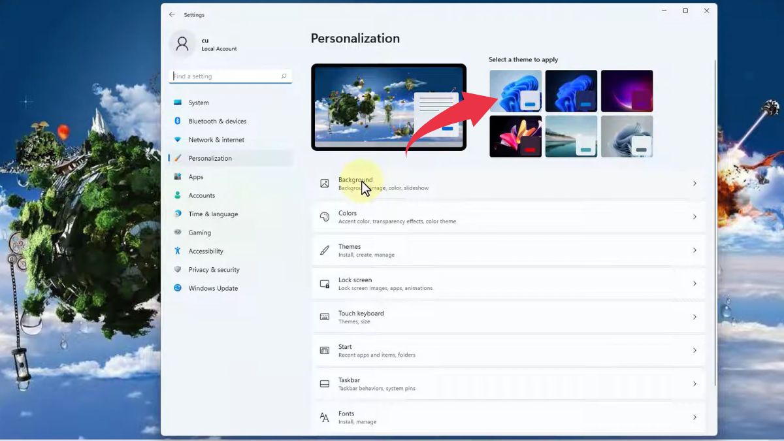Click the Privacy & security shield icon
This screenshot has width=784, height=441.
(x=178, y=269)
